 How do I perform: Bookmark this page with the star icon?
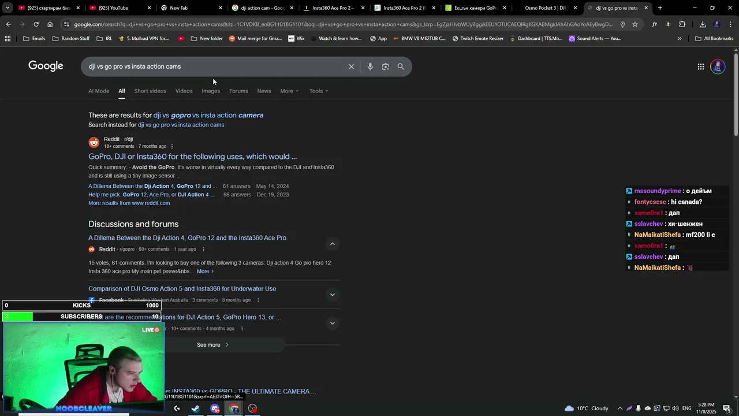(x=635, y=24)
